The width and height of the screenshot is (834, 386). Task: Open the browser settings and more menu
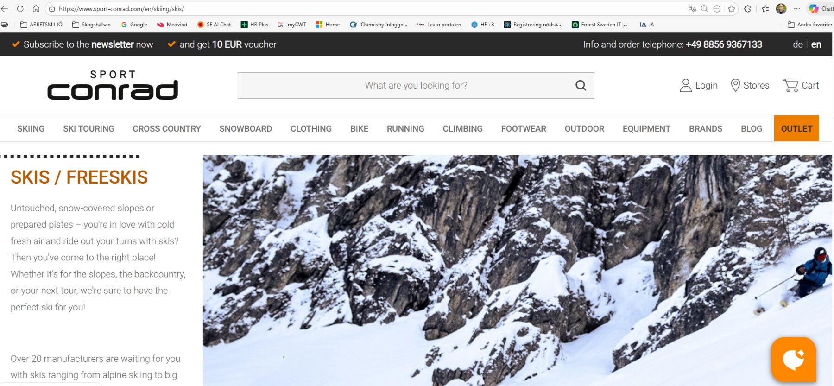coord(797,9)
